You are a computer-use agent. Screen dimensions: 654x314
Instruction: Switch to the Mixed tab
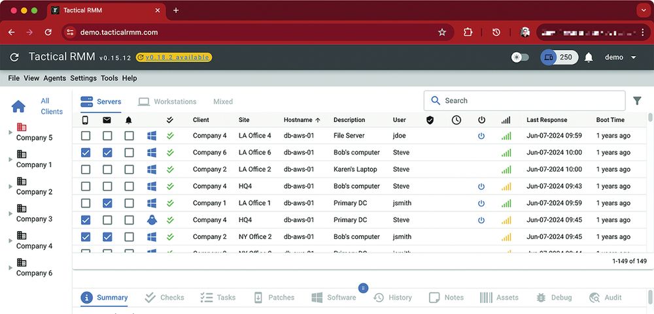(223, 102)
